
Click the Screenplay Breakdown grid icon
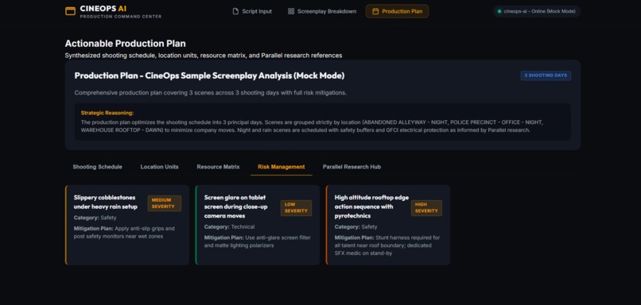coord(291,11)
